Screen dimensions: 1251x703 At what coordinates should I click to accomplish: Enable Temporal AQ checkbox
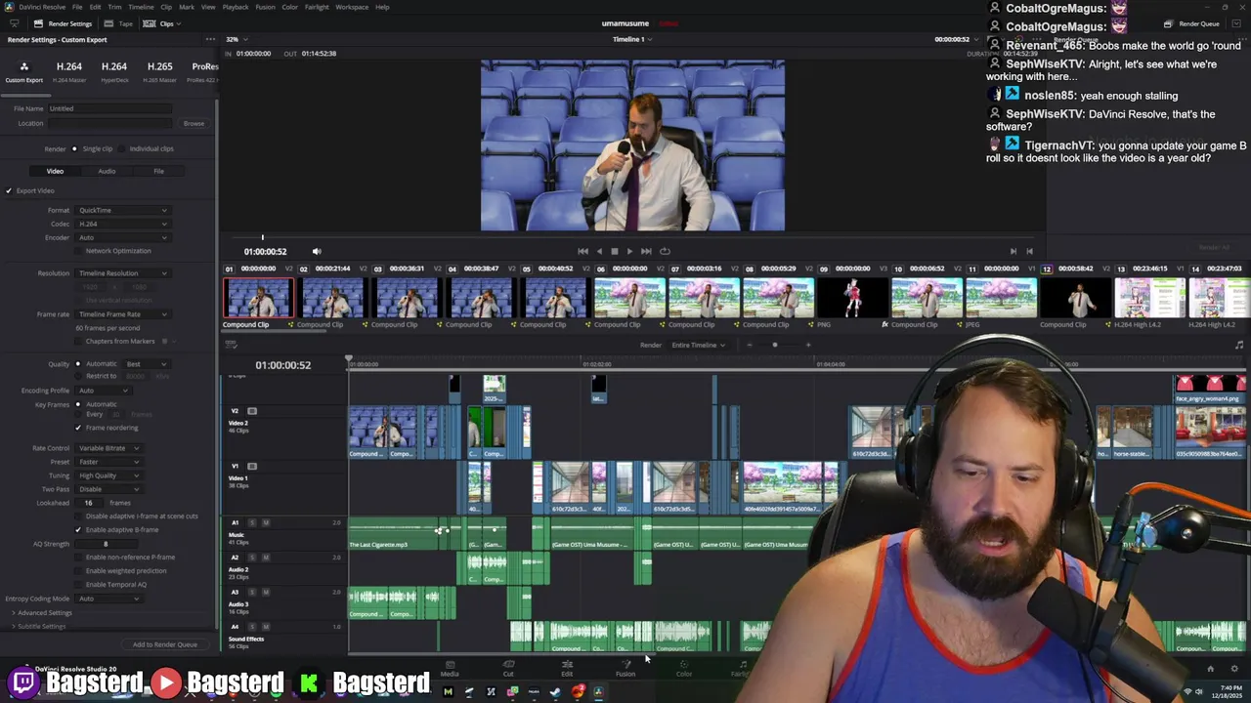[x=78, y=584]
